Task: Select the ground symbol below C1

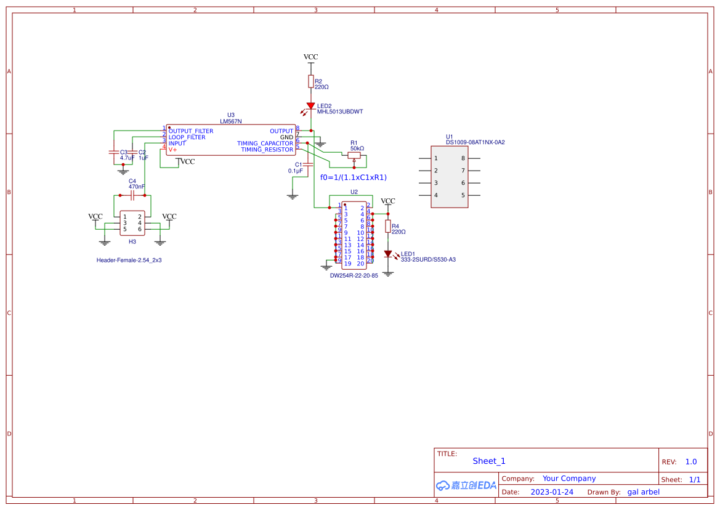Action: point(293,196)
